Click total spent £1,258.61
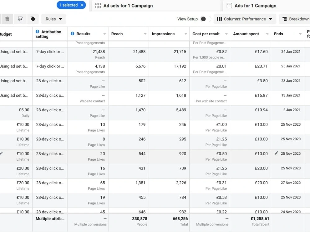The height and width of the screenshot is (232, 310). pos(260,219)
